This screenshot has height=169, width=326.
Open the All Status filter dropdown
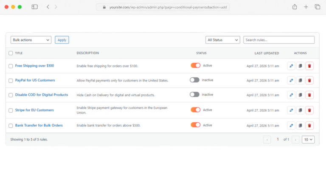(x=223, y=40)
